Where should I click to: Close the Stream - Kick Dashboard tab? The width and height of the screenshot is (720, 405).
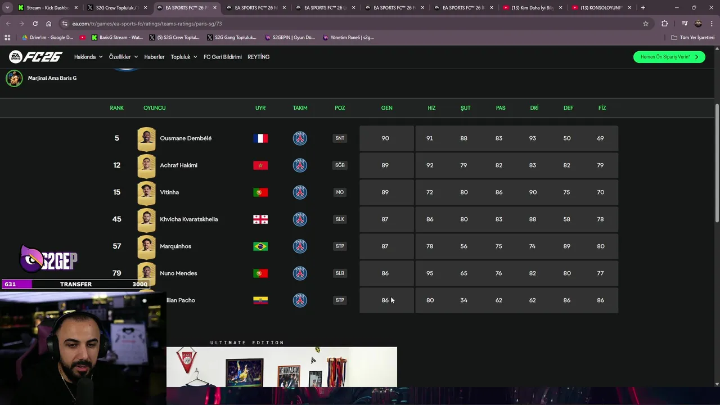coord(76,8)
